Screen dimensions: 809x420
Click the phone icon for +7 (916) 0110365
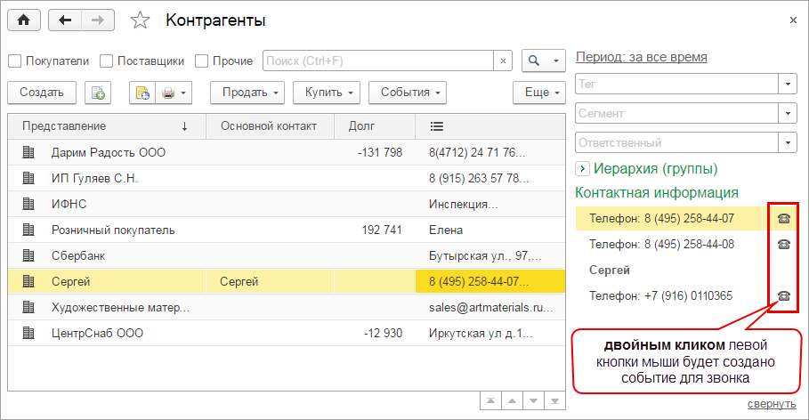784,295
